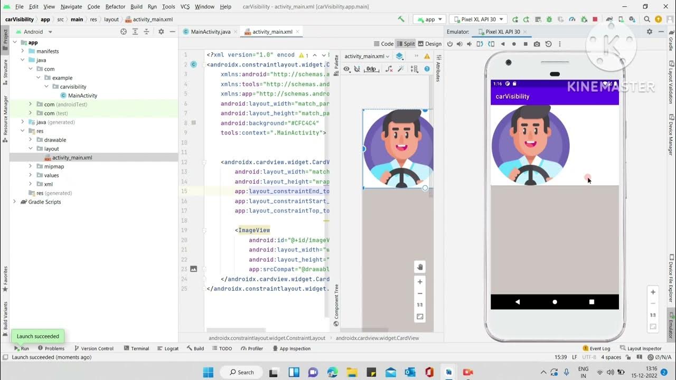Expand the manifests folder
676x380 pixels.
(x=23, y=51)
